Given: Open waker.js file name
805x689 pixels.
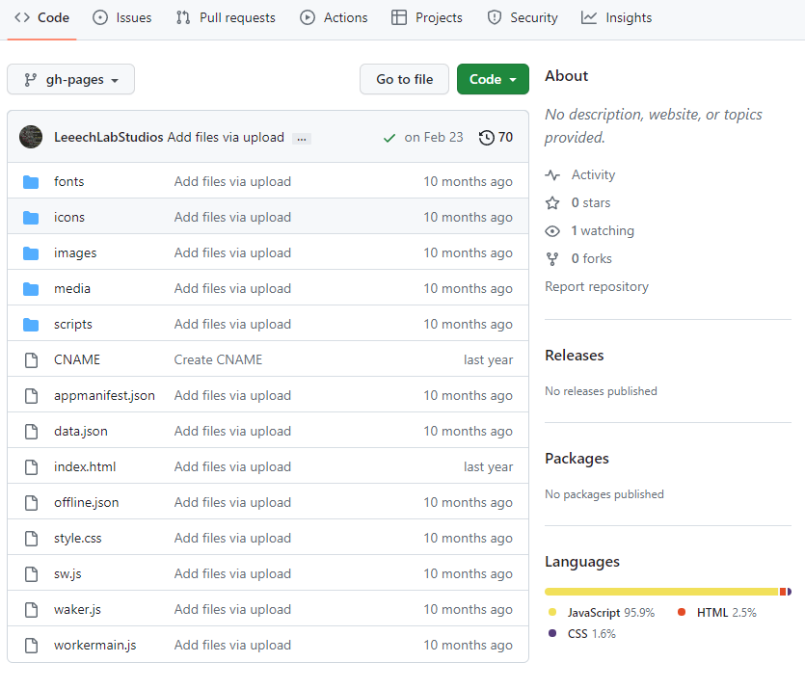Looking at the screenshot, I should point(77,609).
